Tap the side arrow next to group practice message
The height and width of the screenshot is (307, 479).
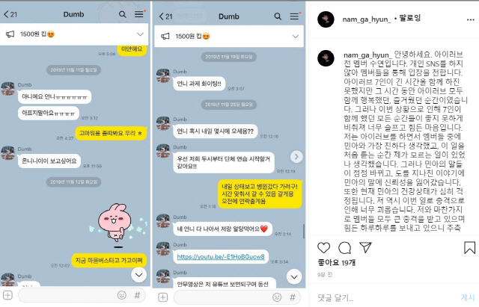point(296,157)
